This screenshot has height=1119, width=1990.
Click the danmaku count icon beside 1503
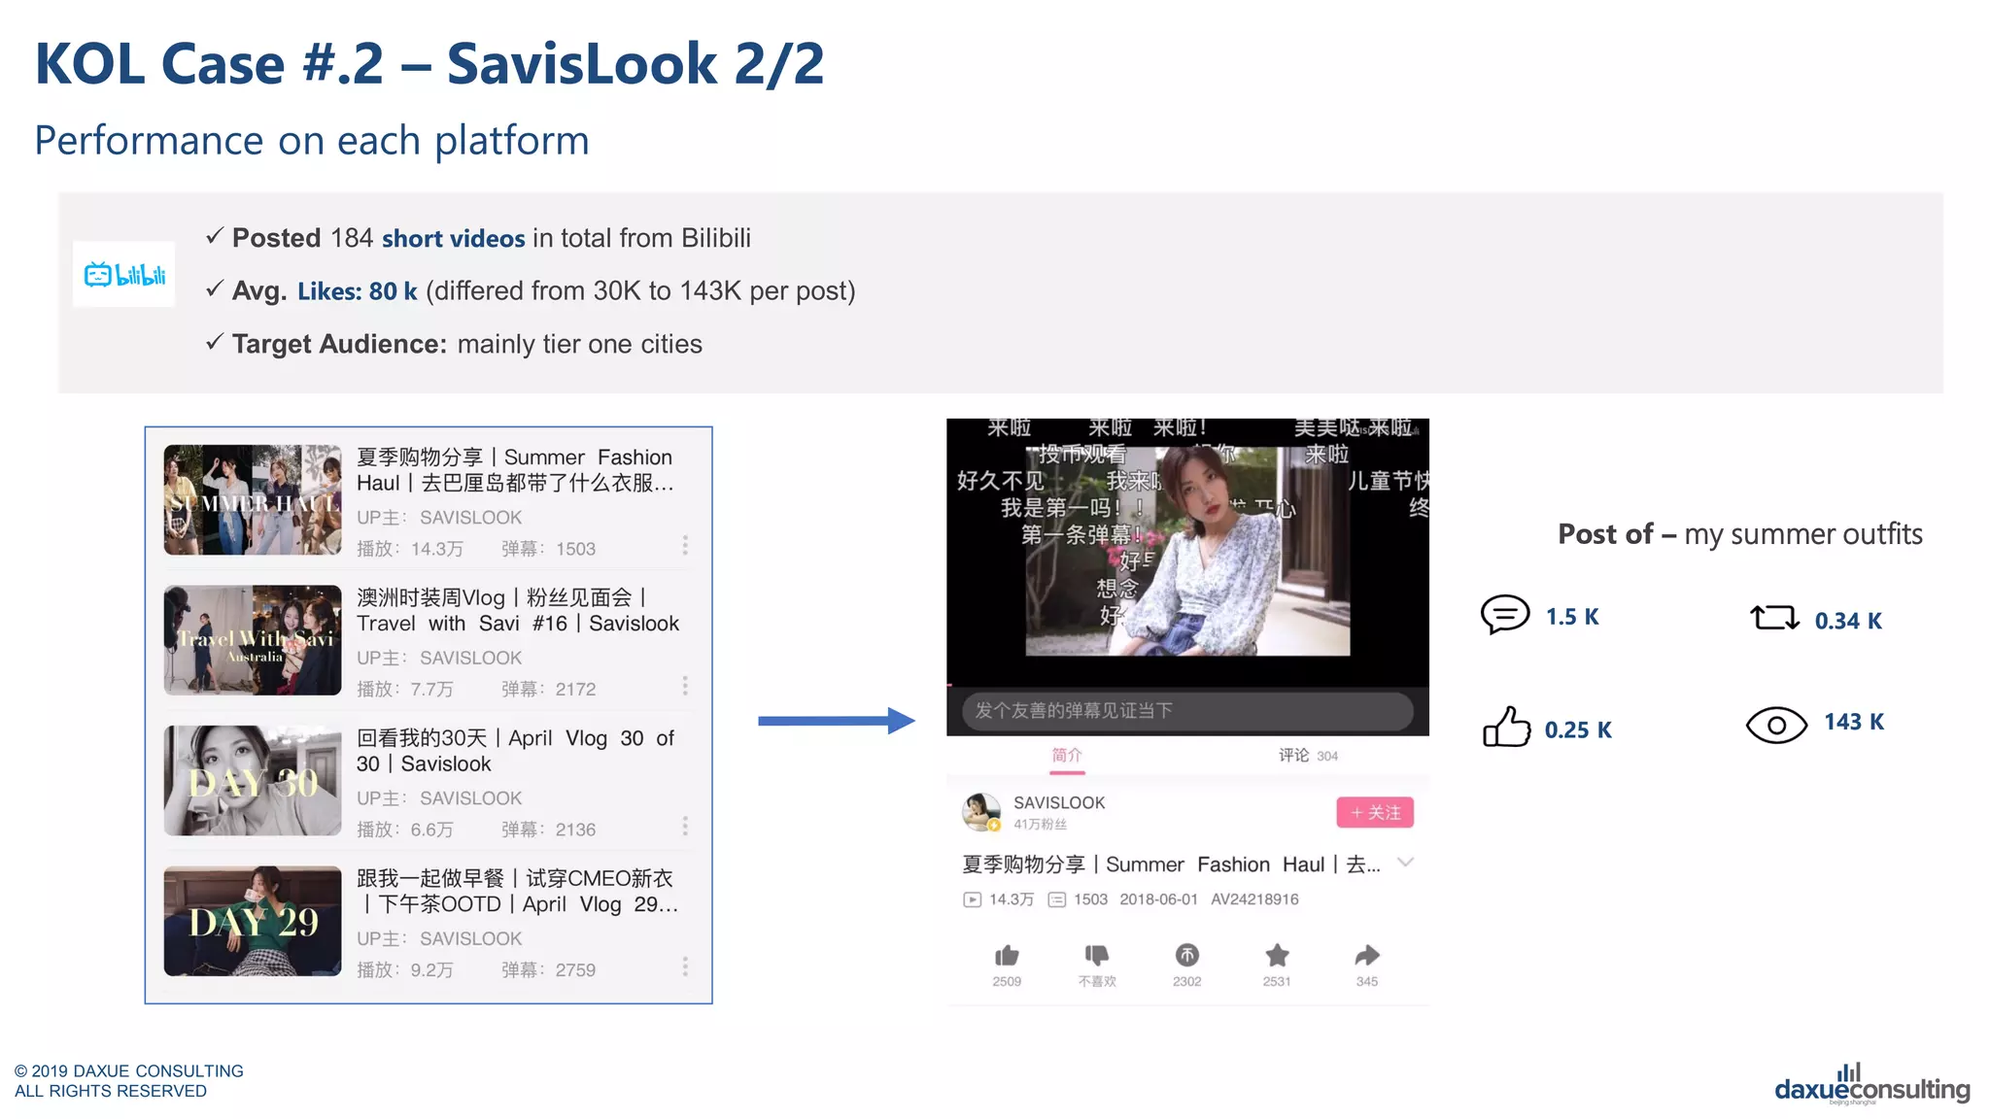pos(1057,899)
